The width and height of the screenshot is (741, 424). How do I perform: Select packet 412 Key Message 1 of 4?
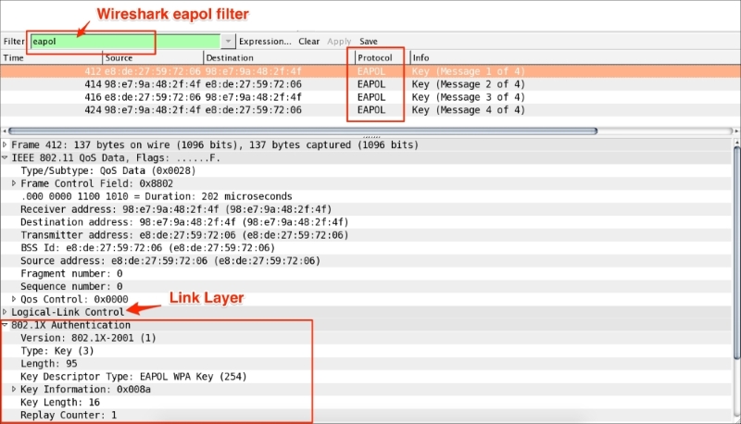(370, 71)
